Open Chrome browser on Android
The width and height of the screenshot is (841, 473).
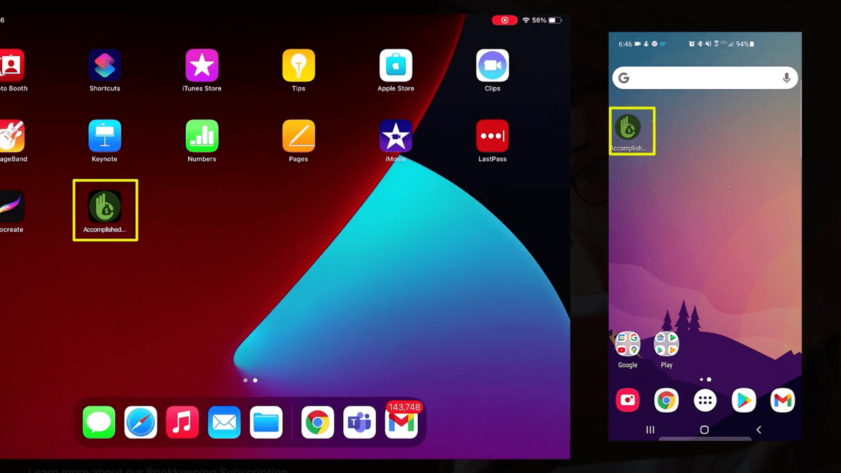pos(666,400)
